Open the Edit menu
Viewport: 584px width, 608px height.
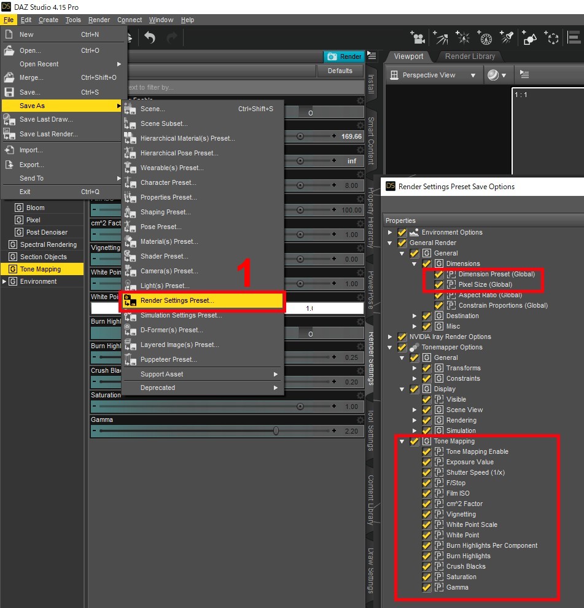click(26, 20)
